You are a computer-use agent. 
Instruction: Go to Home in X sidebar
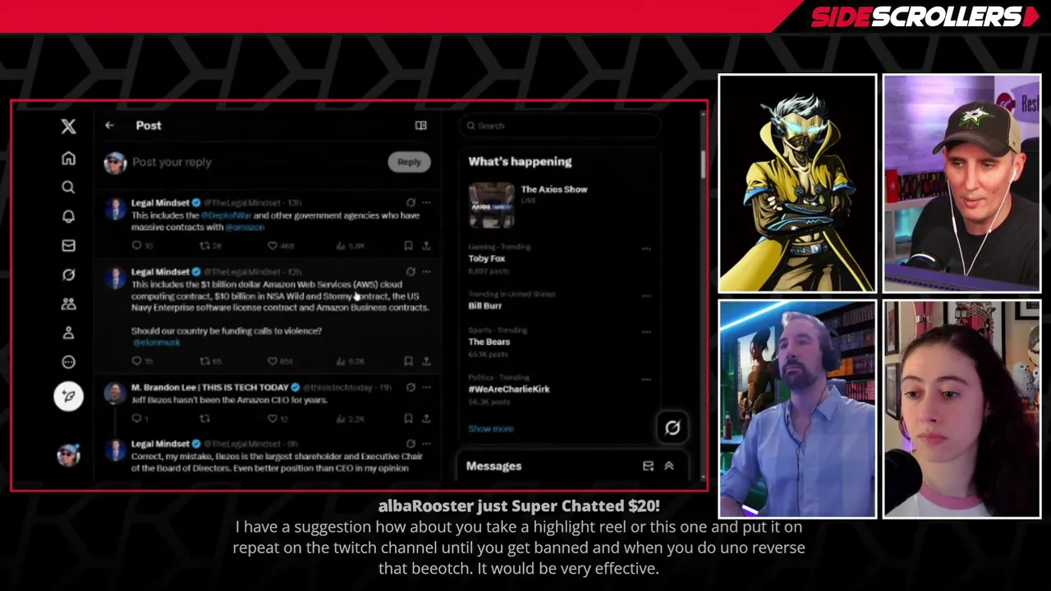click(68, 158)
